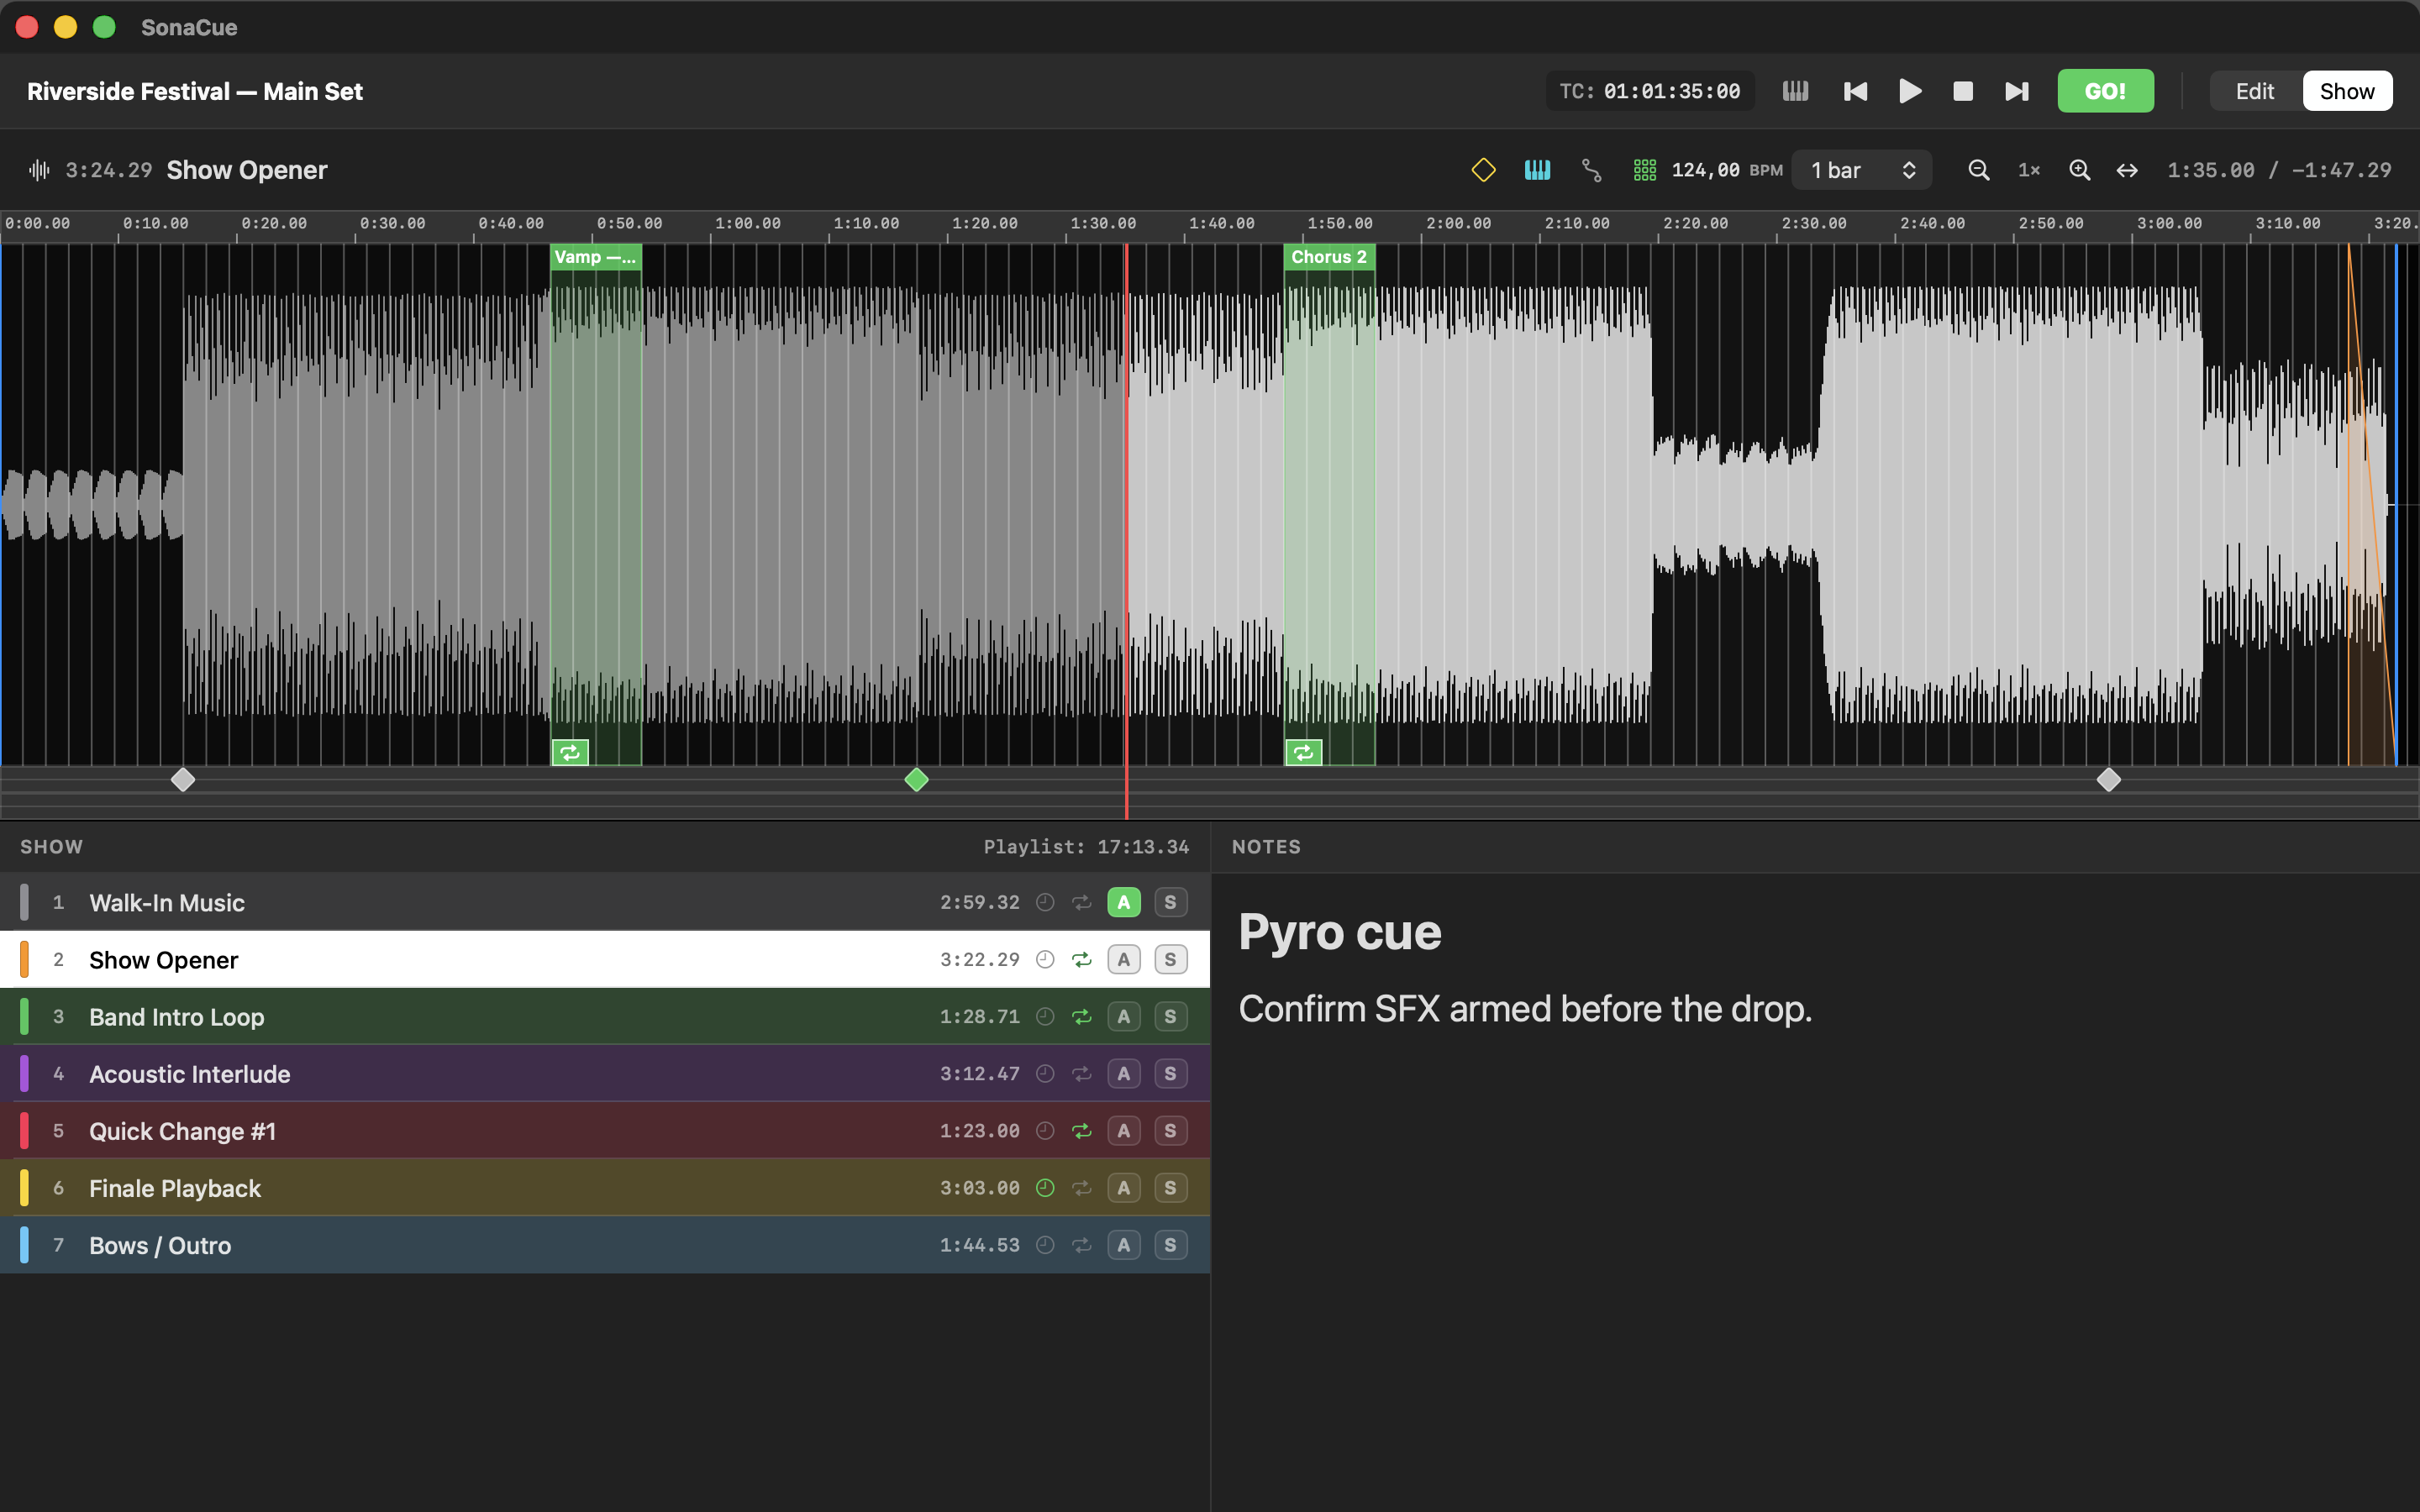Toggle the loop icon under Vamp region
The image size is (2420, 1512).
(x=570, y=753)
